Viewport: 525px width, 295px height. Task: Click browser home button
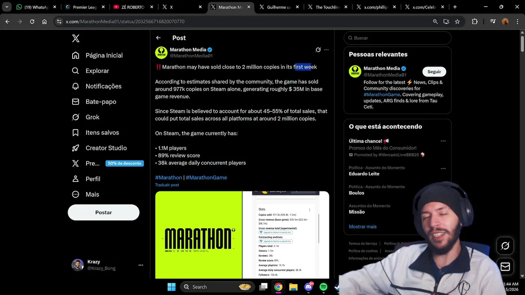click(44, 21)
